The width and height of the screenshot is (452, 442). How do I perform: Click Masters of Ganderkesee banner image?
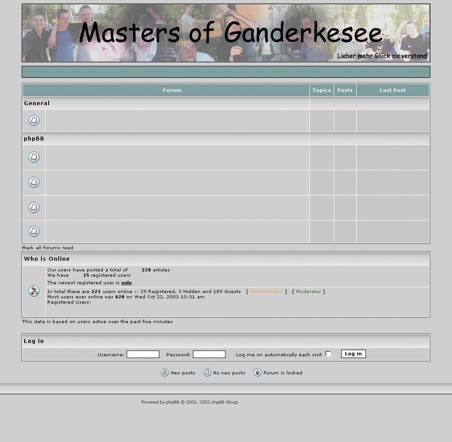[226, 33]
